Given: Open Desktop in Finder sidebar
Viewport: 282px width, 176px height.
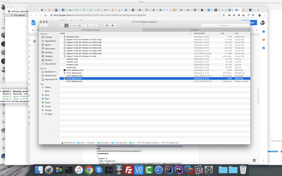Looking at the screenshot, I should [x=47, y=52].
